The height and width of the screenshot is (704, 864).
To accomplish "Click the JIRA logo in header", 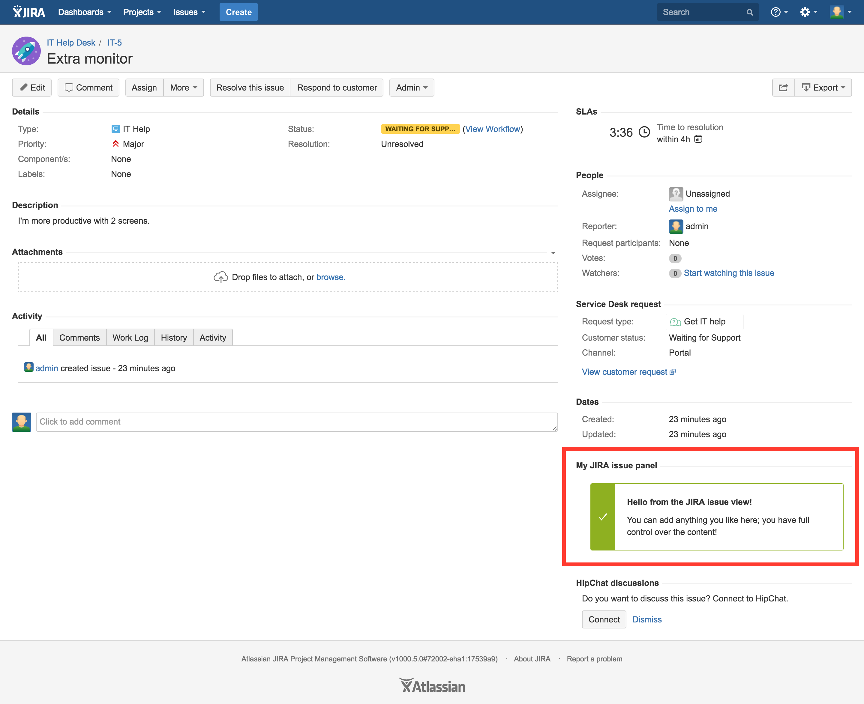I will click(x=29, y=12).
